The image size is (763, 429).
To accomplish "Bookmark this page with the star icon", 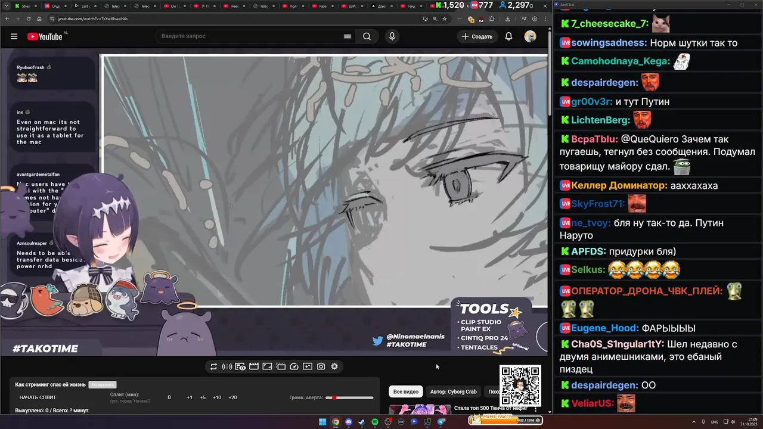I will pos(444,18).
